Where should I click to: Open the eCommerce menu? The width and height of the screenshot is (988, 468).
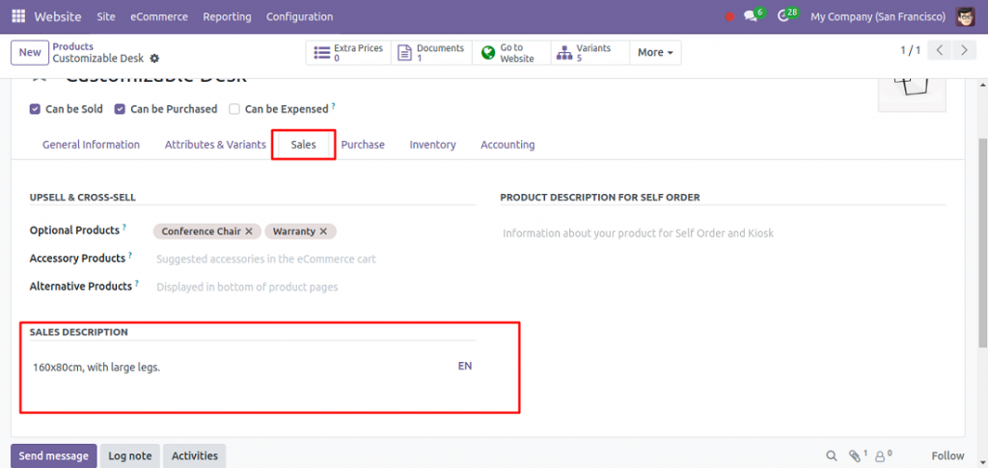click(159, 16)
